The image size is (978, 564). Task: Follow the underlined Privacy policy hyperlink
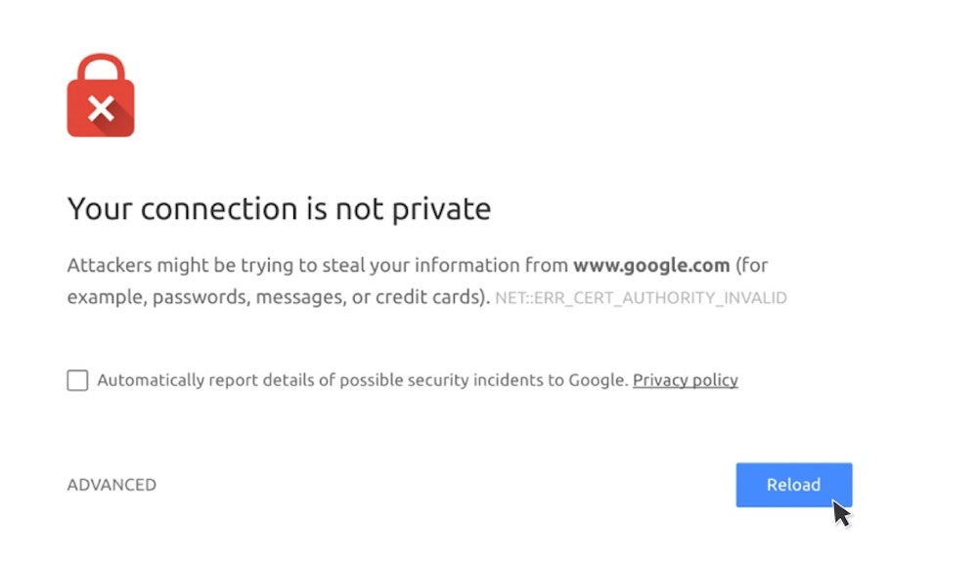pyautogui.click(x=685, y=380)
